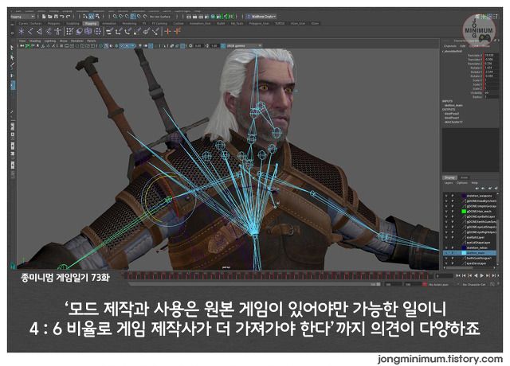Open the shelf options menu above the shelf gear
This screenshot has width=510, height=366.
tap(12, 25)
